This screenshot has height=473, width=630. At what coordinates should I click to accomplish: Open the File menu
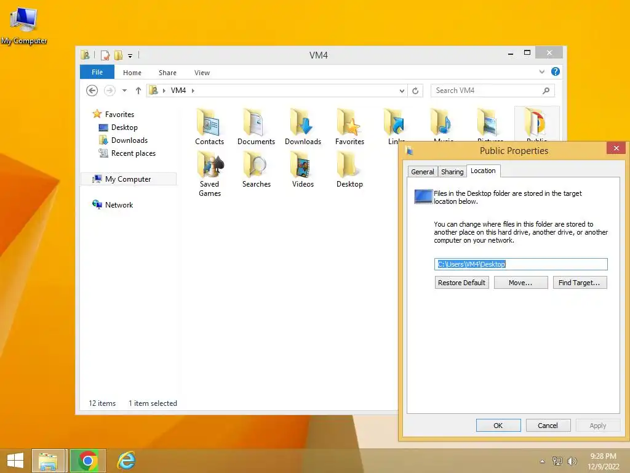[97, 72]
